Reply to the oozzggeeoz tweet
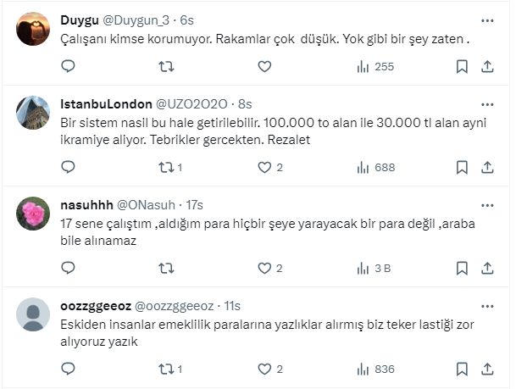 pos(69,369)
